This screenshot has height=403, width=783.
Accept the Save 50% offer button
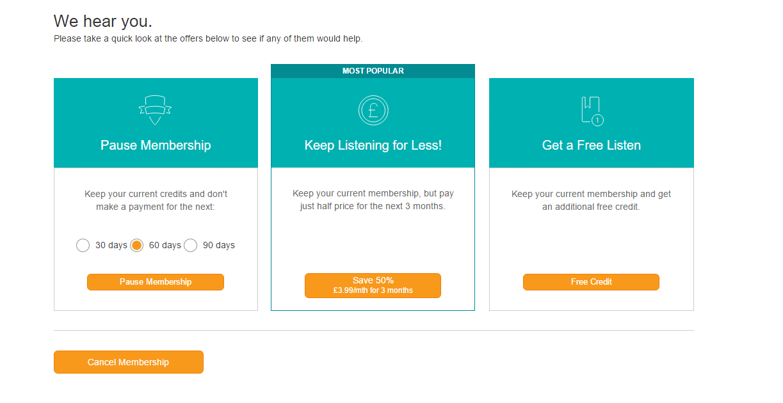pyautogui.click(x=373, y=285)
